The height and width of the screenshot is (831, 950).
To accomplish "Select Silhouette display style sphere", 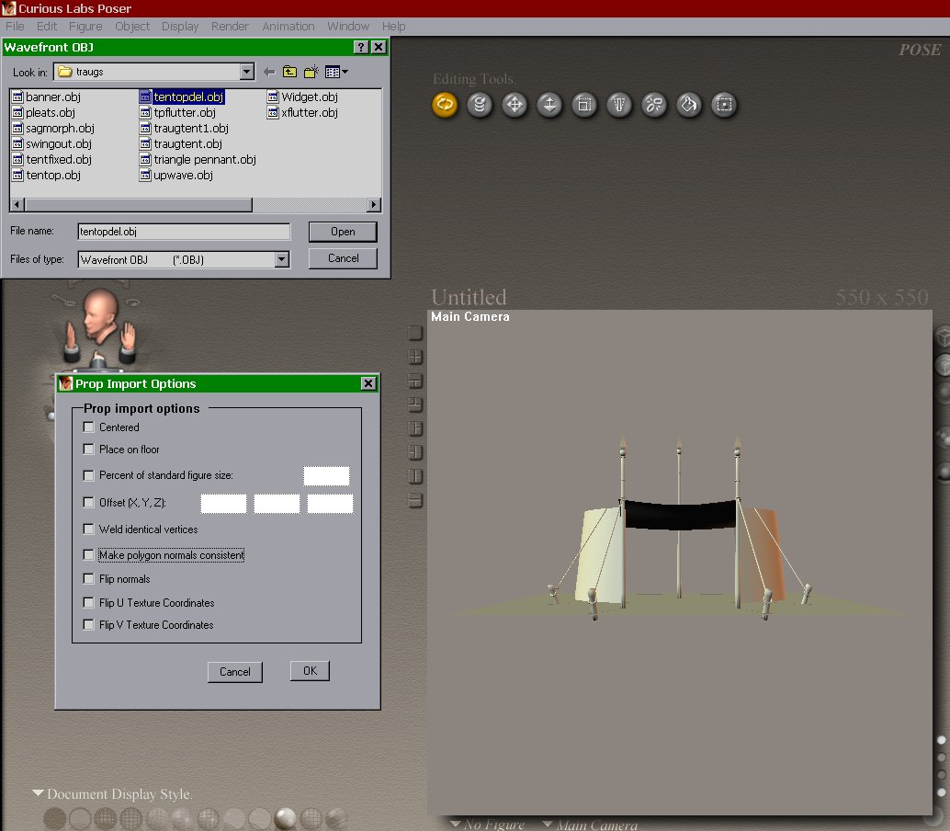I will (x=54, y=818).
